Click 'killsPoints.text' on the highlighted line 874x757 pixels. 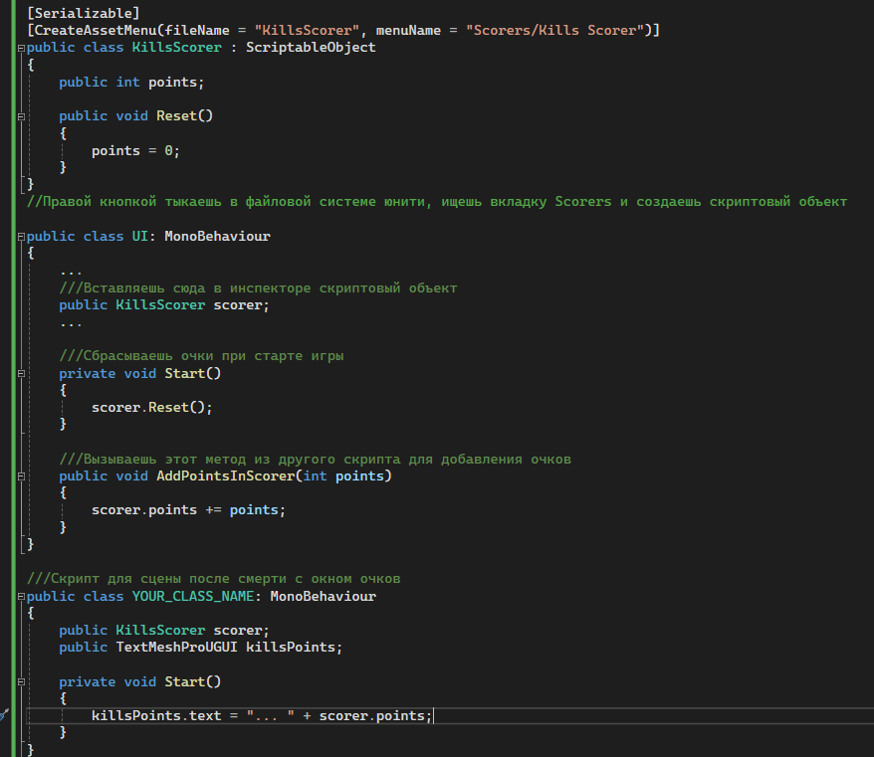[x=156, y=716]
